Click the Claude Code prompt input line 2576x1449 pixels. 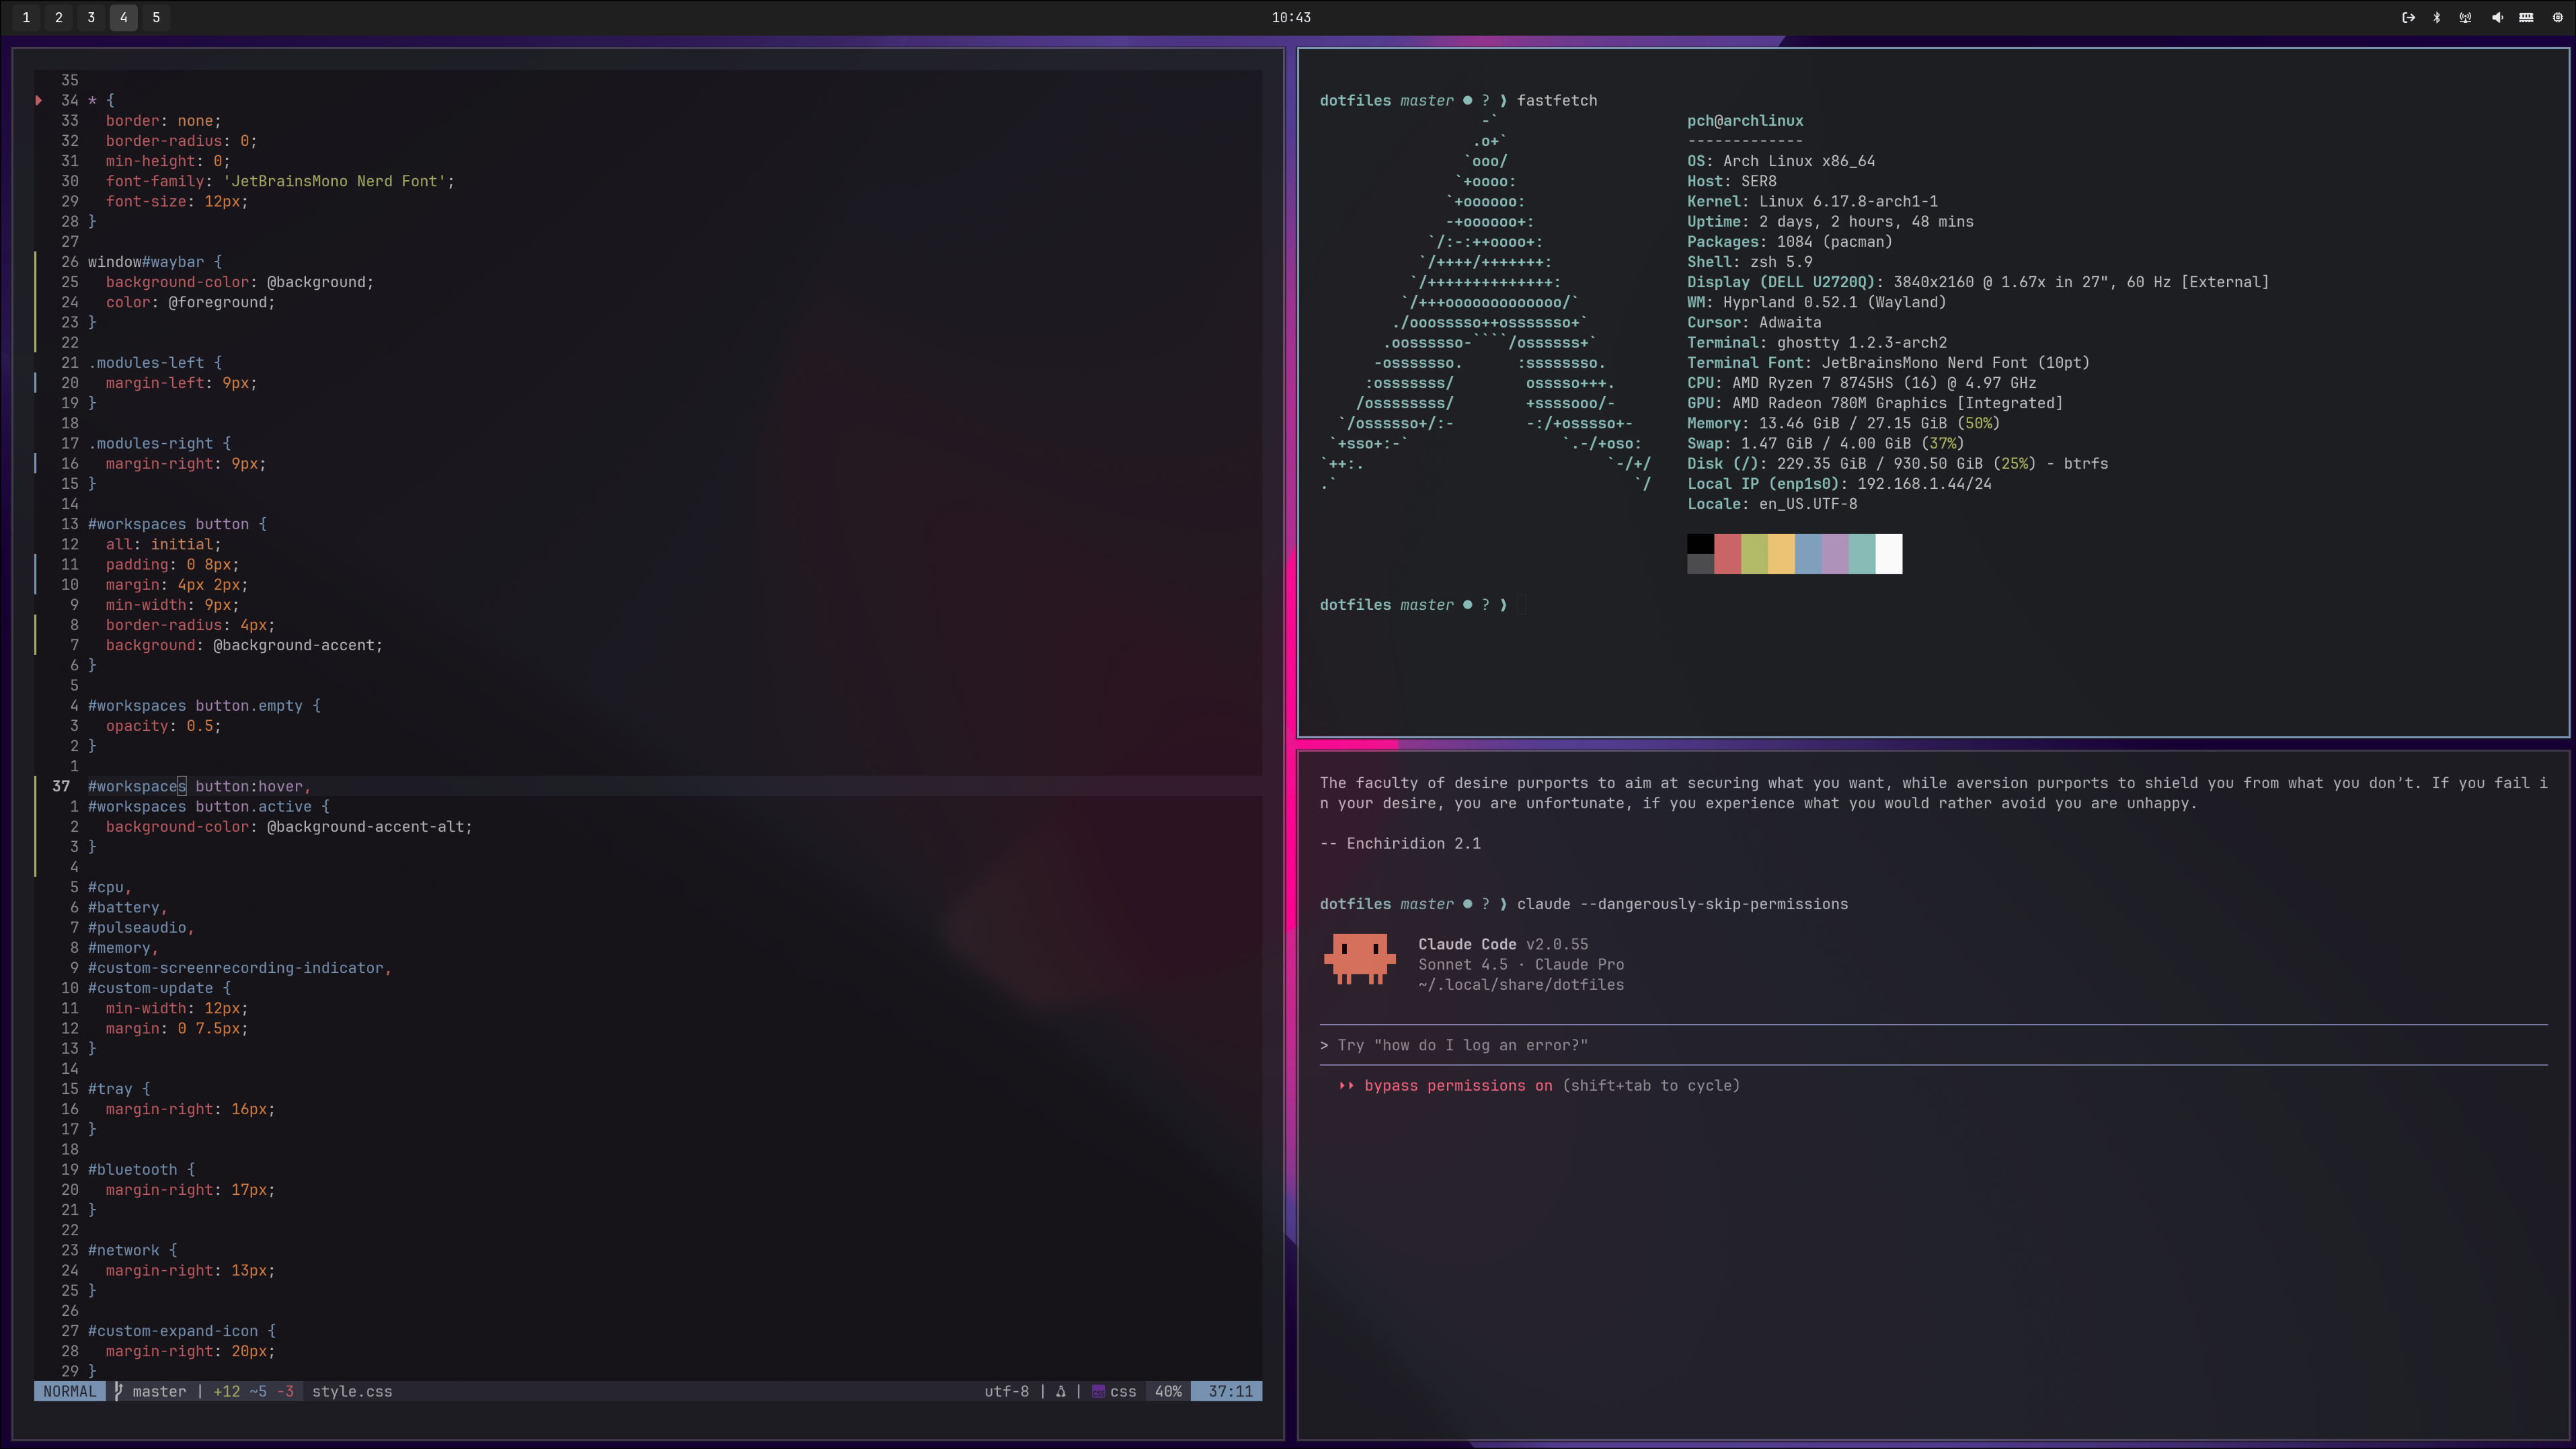(x=1462, y=1045)
